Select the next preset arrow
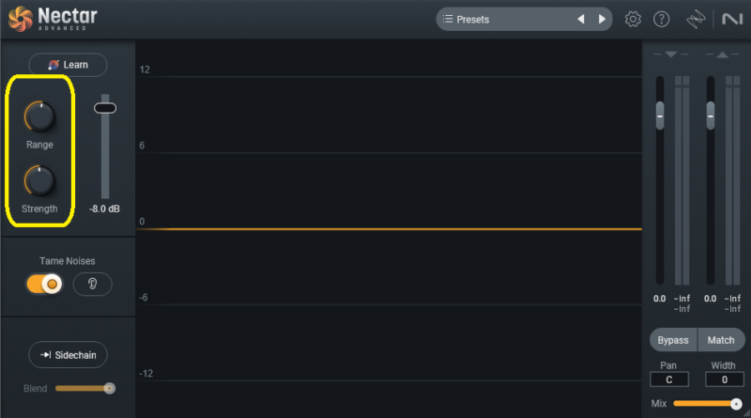This screenshot has height=418, width=751. (x=602, y=19)
